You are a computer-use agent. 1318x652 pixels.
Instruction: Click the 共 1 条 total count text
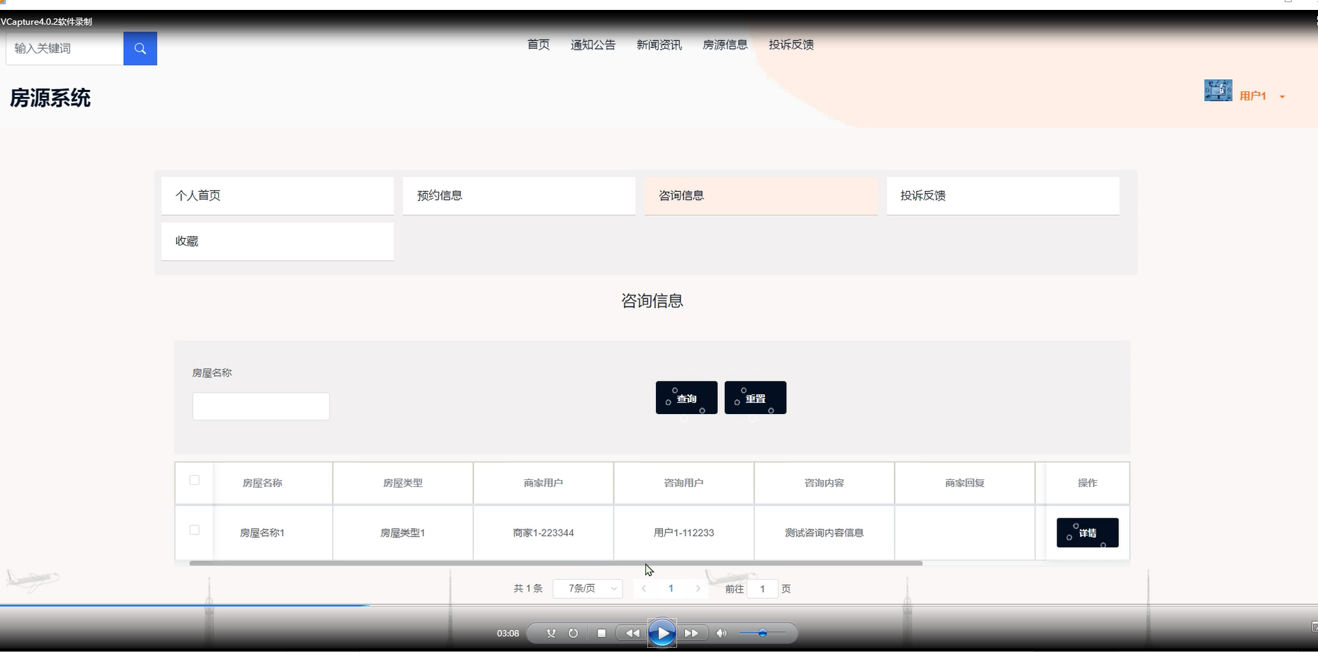click(x=528, y=588)
